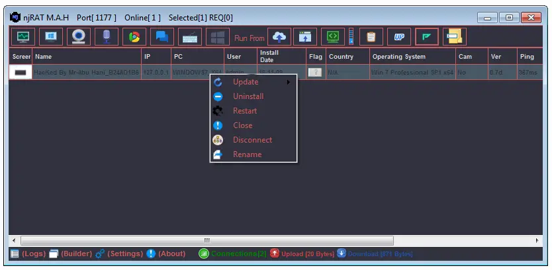Sort by the Operating System column header

398,57
